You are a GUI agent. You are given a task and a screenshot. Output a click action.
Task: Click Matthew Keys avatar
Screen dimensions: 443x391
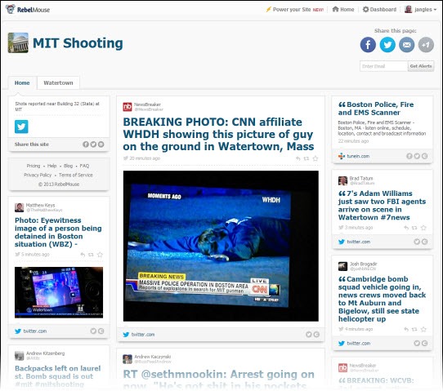click(20, 207)
